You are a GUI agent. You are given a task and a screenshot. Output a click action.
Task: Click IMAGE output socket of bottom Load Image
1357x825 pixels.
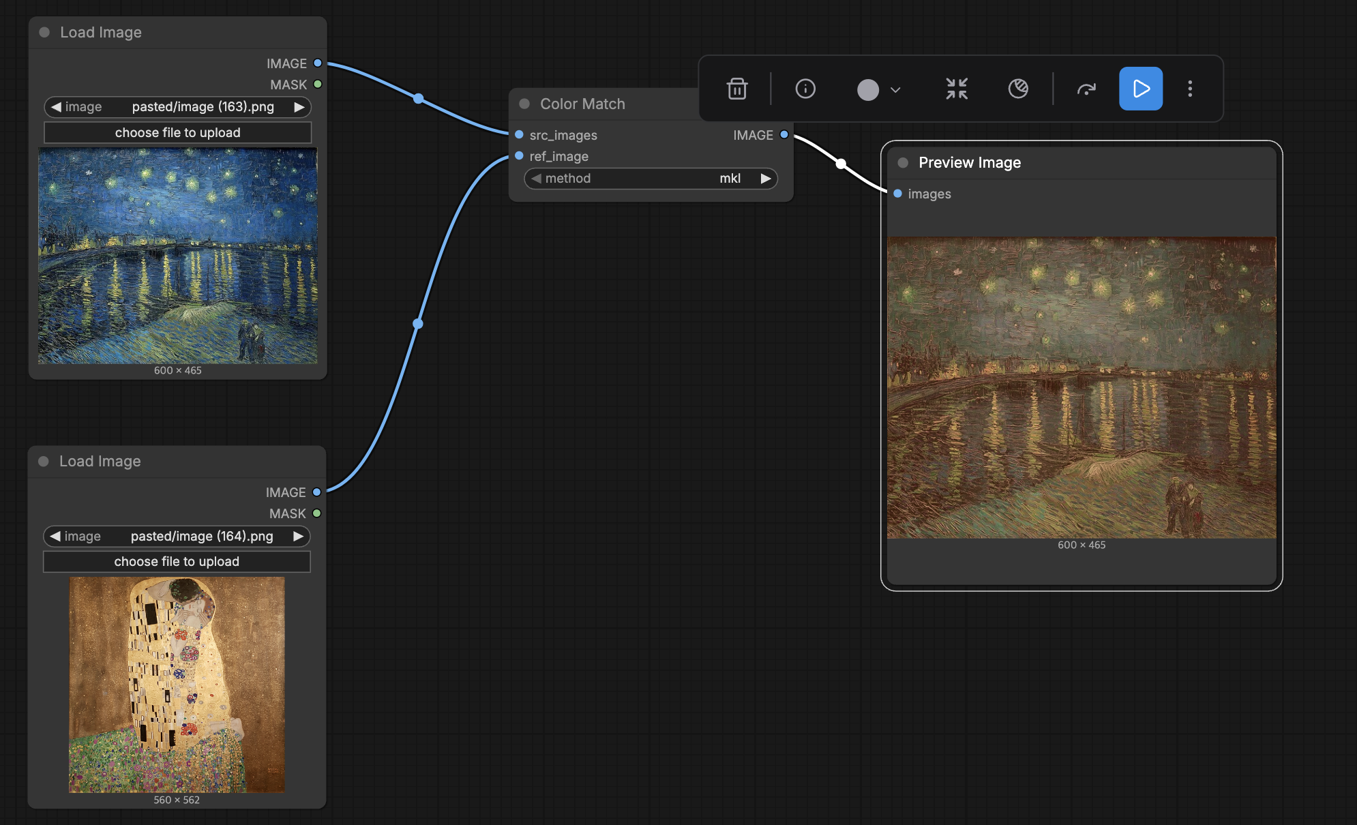pyautogui.click(x=316, y=492)
